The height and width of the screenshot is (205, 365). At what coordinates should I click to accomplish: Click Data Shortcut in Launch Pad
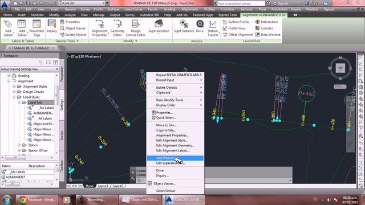267,35
